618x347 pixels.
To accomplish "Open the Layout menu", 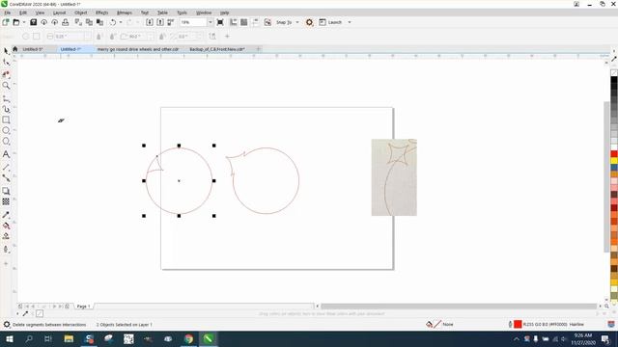I will [x=59, y=13].
